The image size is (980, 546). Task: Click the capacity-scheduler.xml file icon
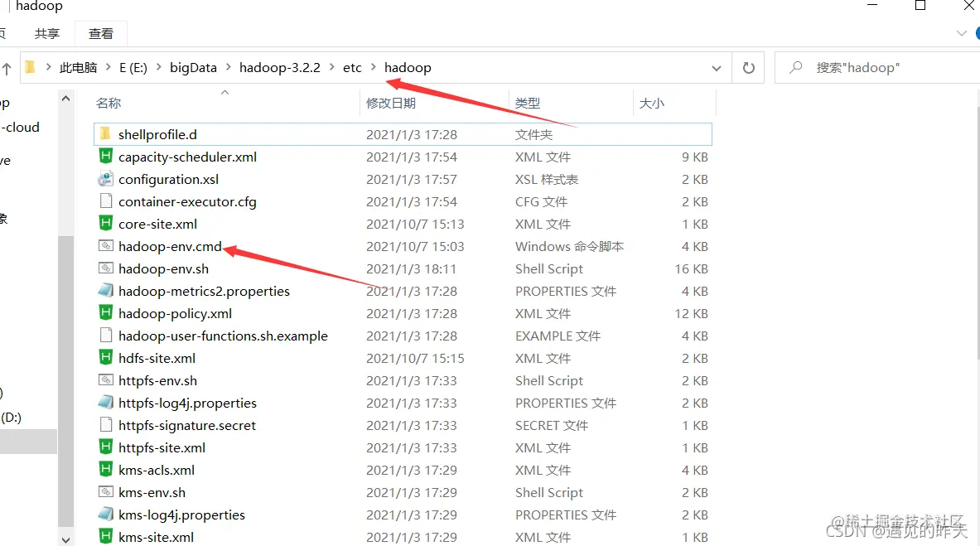pyautogui.click(x=106, y=157)
